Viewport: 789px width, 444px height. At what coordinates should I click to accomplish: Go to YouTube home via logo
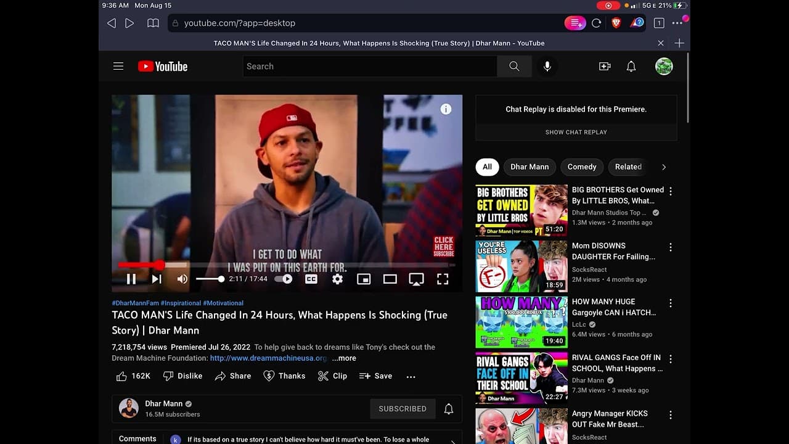point(163,66)
